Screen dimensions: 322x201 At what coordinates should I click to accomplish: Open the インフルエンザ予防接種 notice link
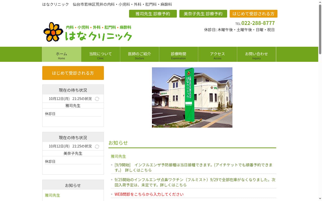pos(193,168)
